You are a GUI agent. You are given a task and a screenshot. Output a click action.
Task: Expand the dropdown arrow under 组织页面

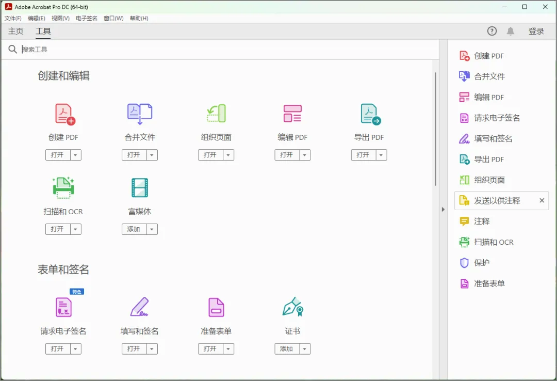point(228,155)
